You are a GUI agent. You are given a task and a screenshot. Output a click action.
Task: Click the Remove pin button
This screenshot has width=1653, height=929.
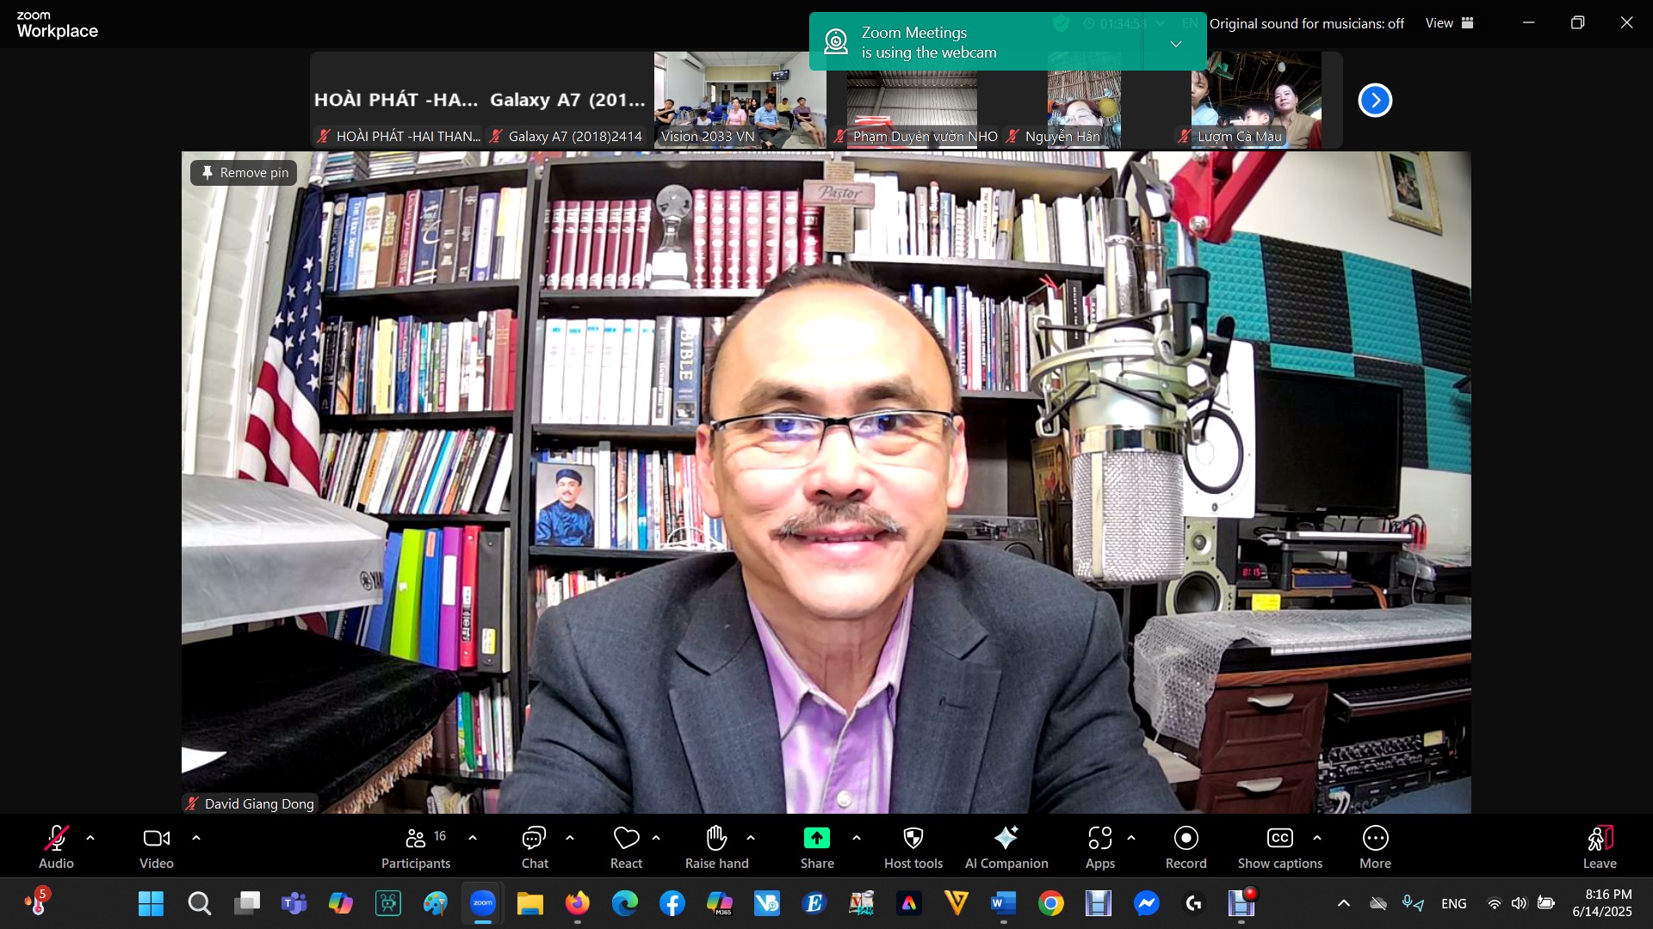[x=244, y=173]
